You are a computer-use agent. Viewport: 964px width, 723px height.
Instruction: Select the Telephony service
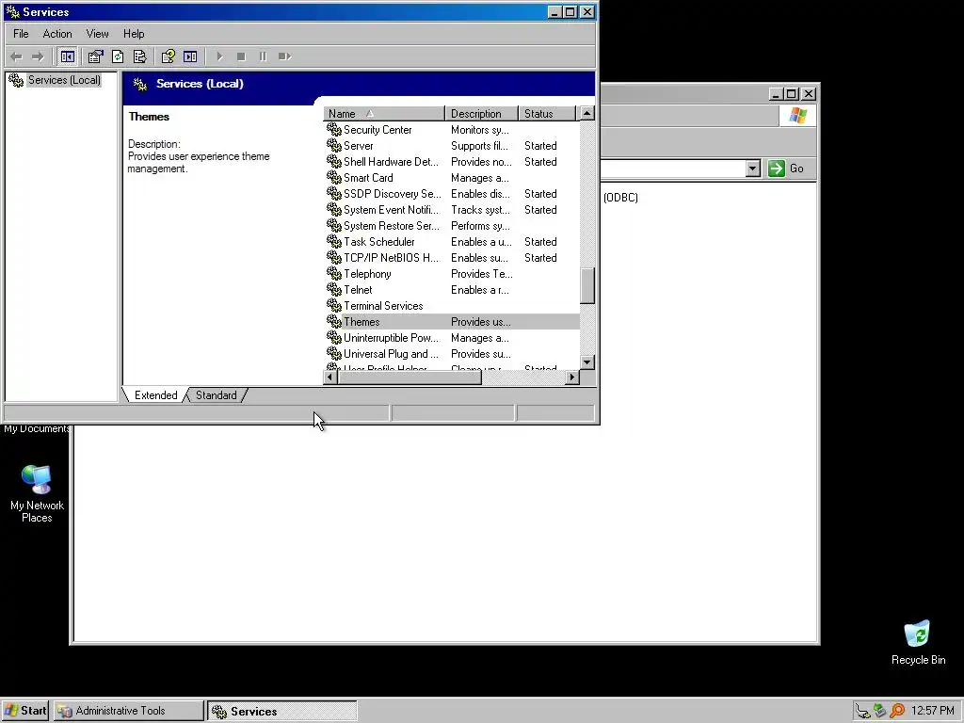[452, 274]
